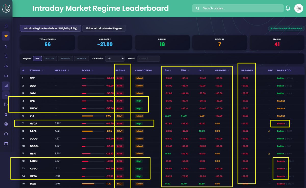Select the IWM row symbol

[32, 93]
